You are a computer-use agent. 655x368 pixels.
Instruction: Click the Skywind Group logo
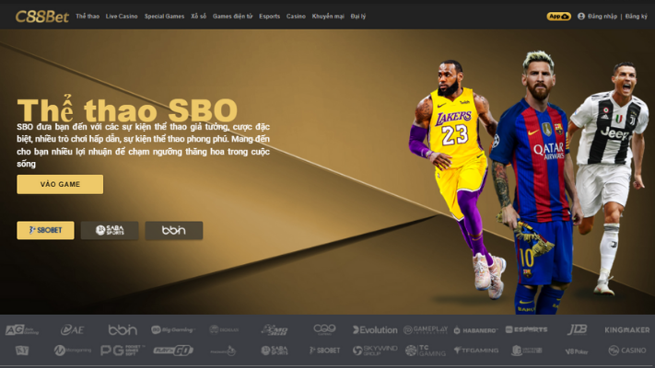click(x=375, y=351)
